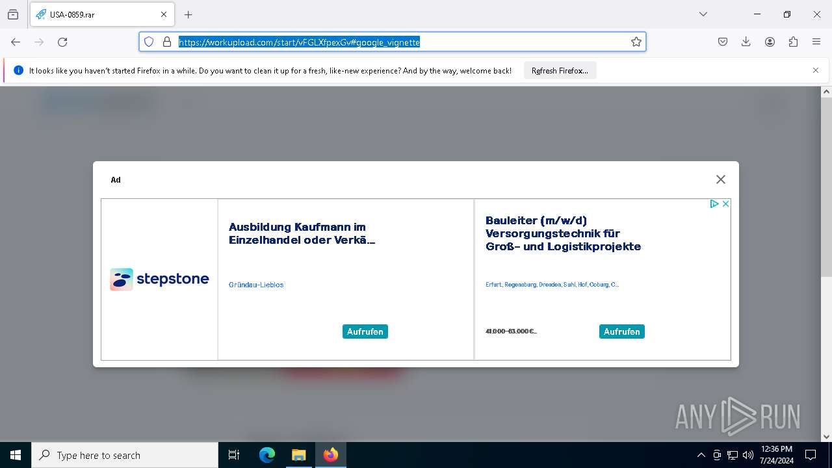Open the Windows Start menu

tap(16, 455)
